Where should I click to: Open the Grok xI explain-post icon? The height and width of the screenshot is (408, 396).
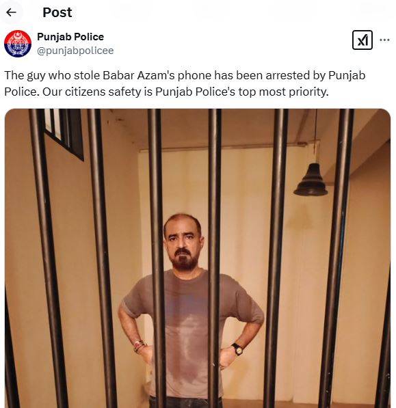362,40
